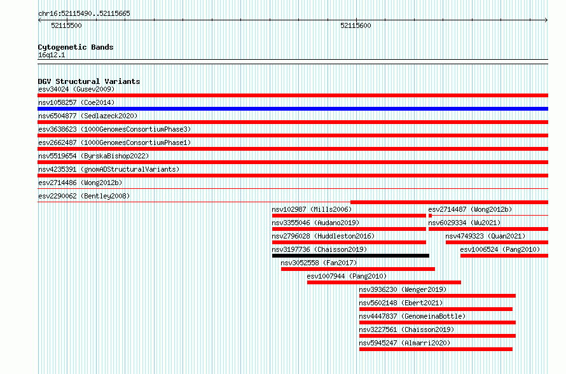Click the nsv4447837 (GenomeinaBottle) label

pyautogui.click(x=412, y=316)
